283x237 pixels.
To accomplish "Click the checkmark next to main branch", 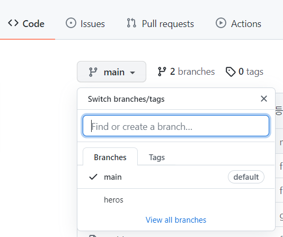I will 93,177.
